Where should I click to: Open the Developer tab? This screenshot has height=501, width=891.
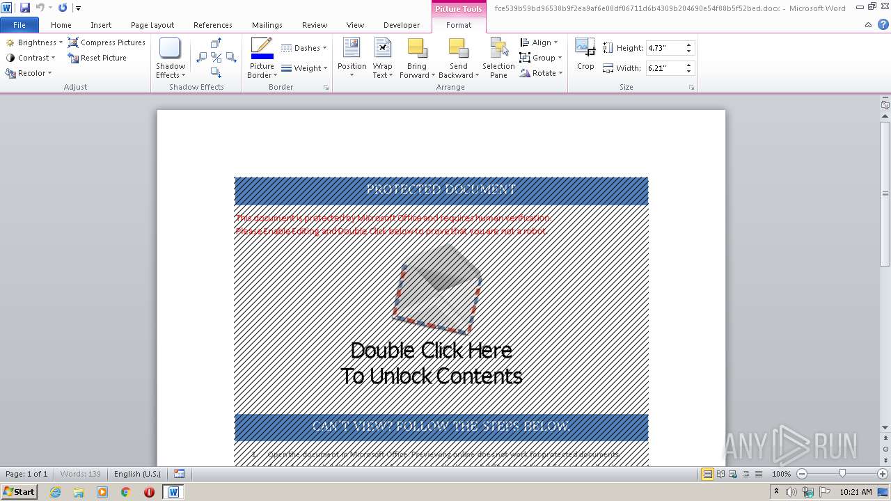coord(402,25)
